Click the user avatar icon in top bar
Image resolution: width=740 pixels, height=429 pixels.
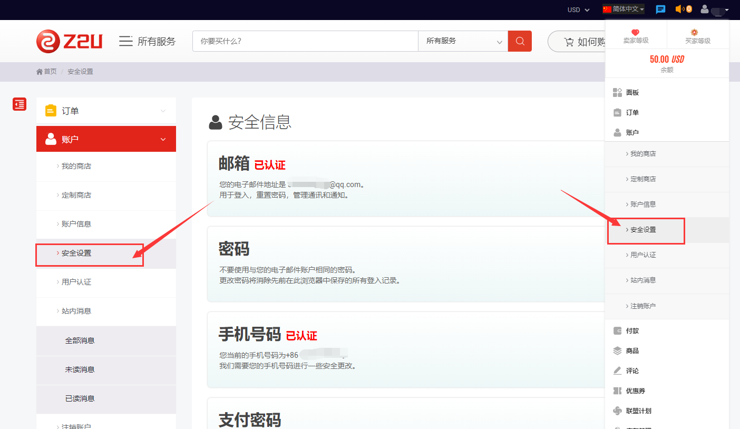[x=705, y=9]
